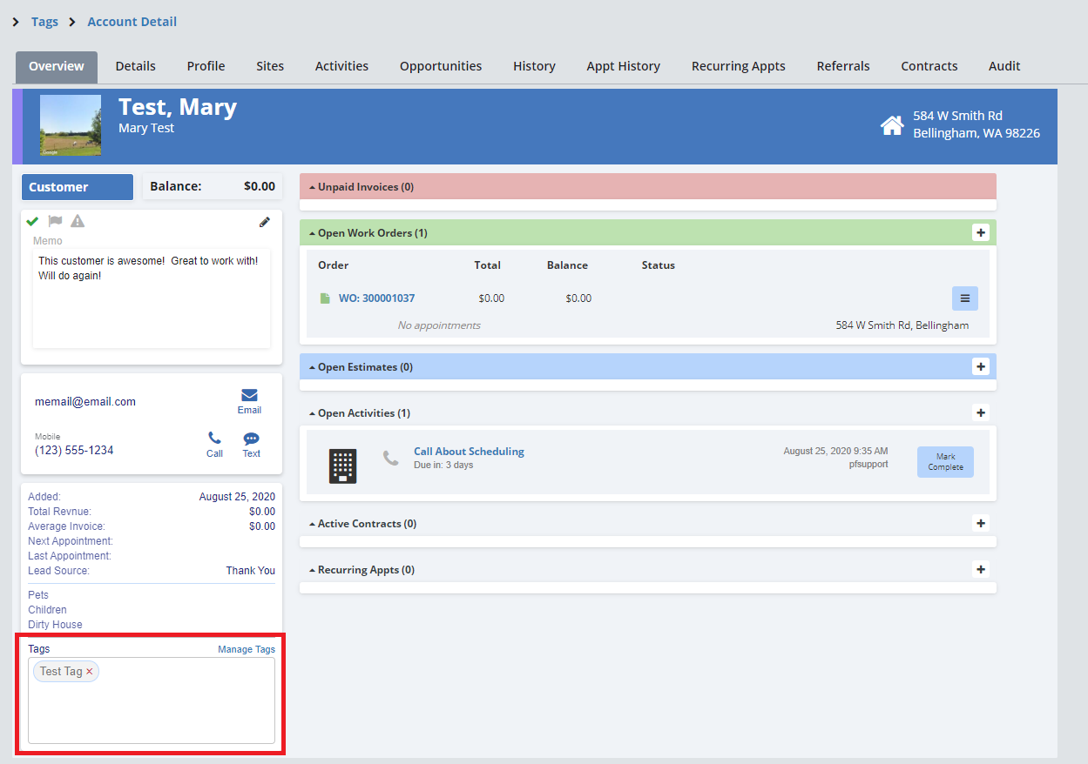Collapse the Open Activities section
The width and height of the screenshot is (1088, 764).
pos(312,413)
